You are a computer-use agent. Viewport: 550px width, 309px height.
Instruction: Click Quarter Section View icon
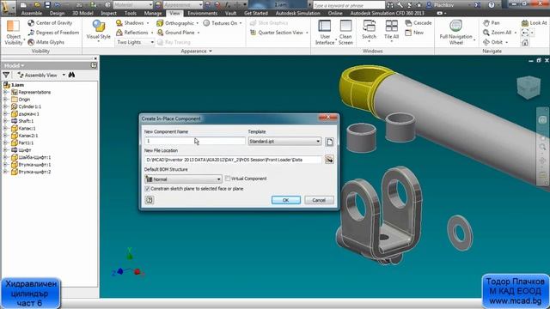pyautogui.click(x=254, y=33)
